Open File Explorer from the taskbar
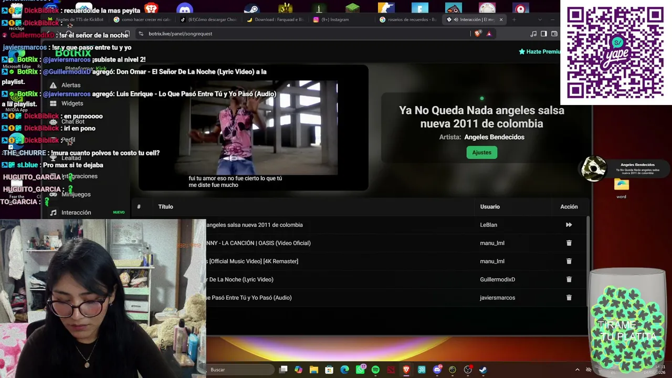The image size is (672, 378). pyautogui.click(x=314, y=370)
